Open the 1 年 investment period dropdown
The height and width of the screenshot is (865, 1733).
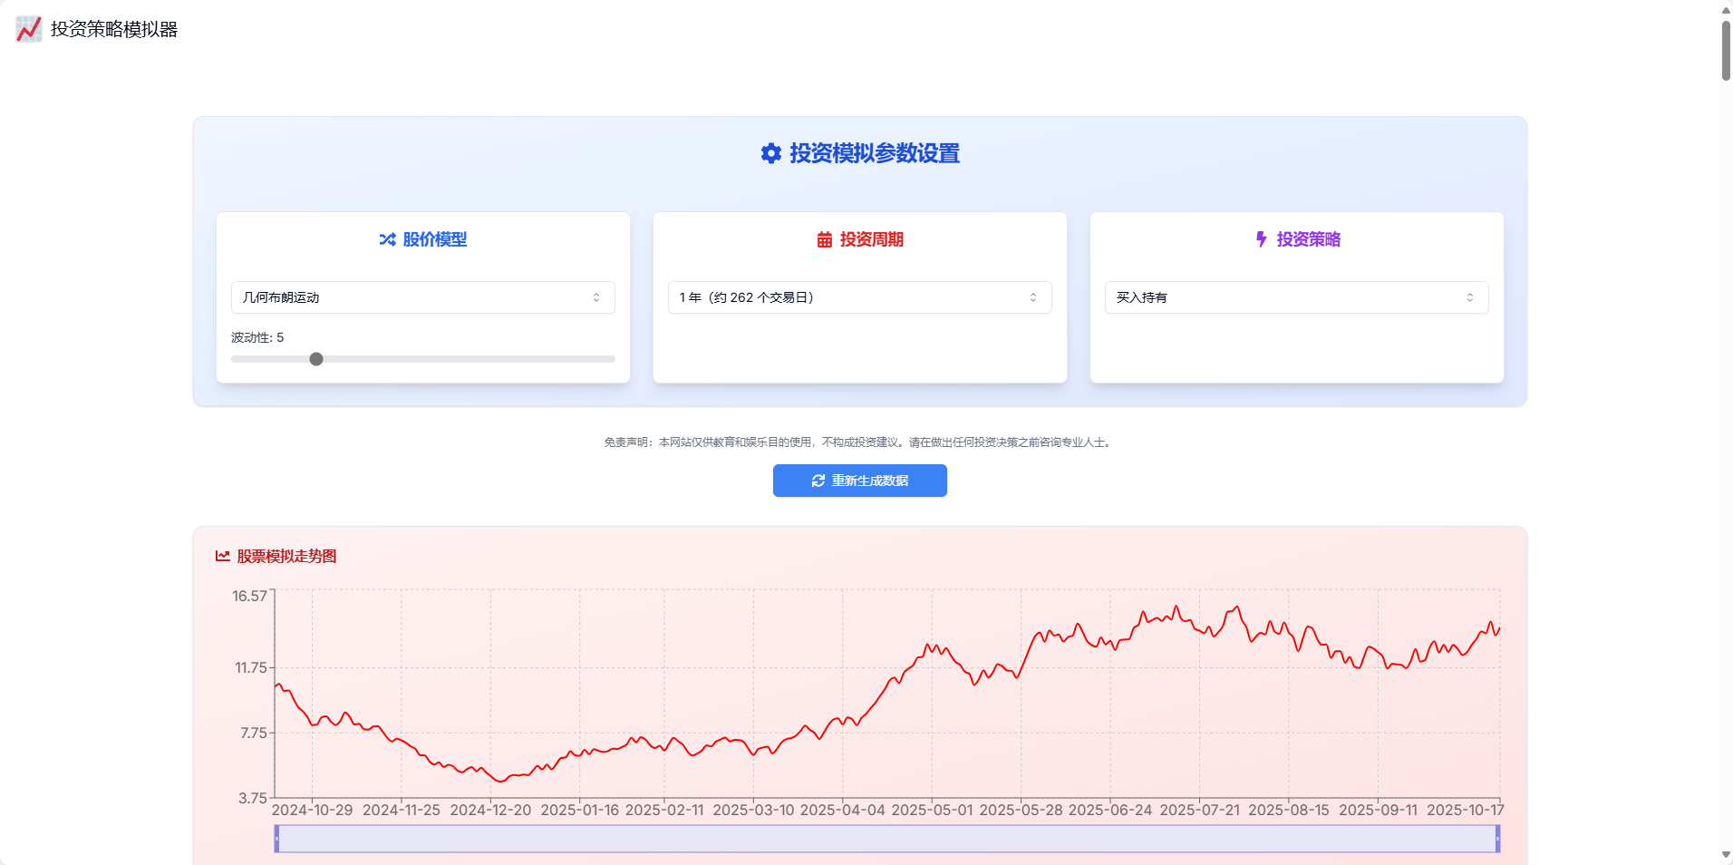click(x=860, y=297)
